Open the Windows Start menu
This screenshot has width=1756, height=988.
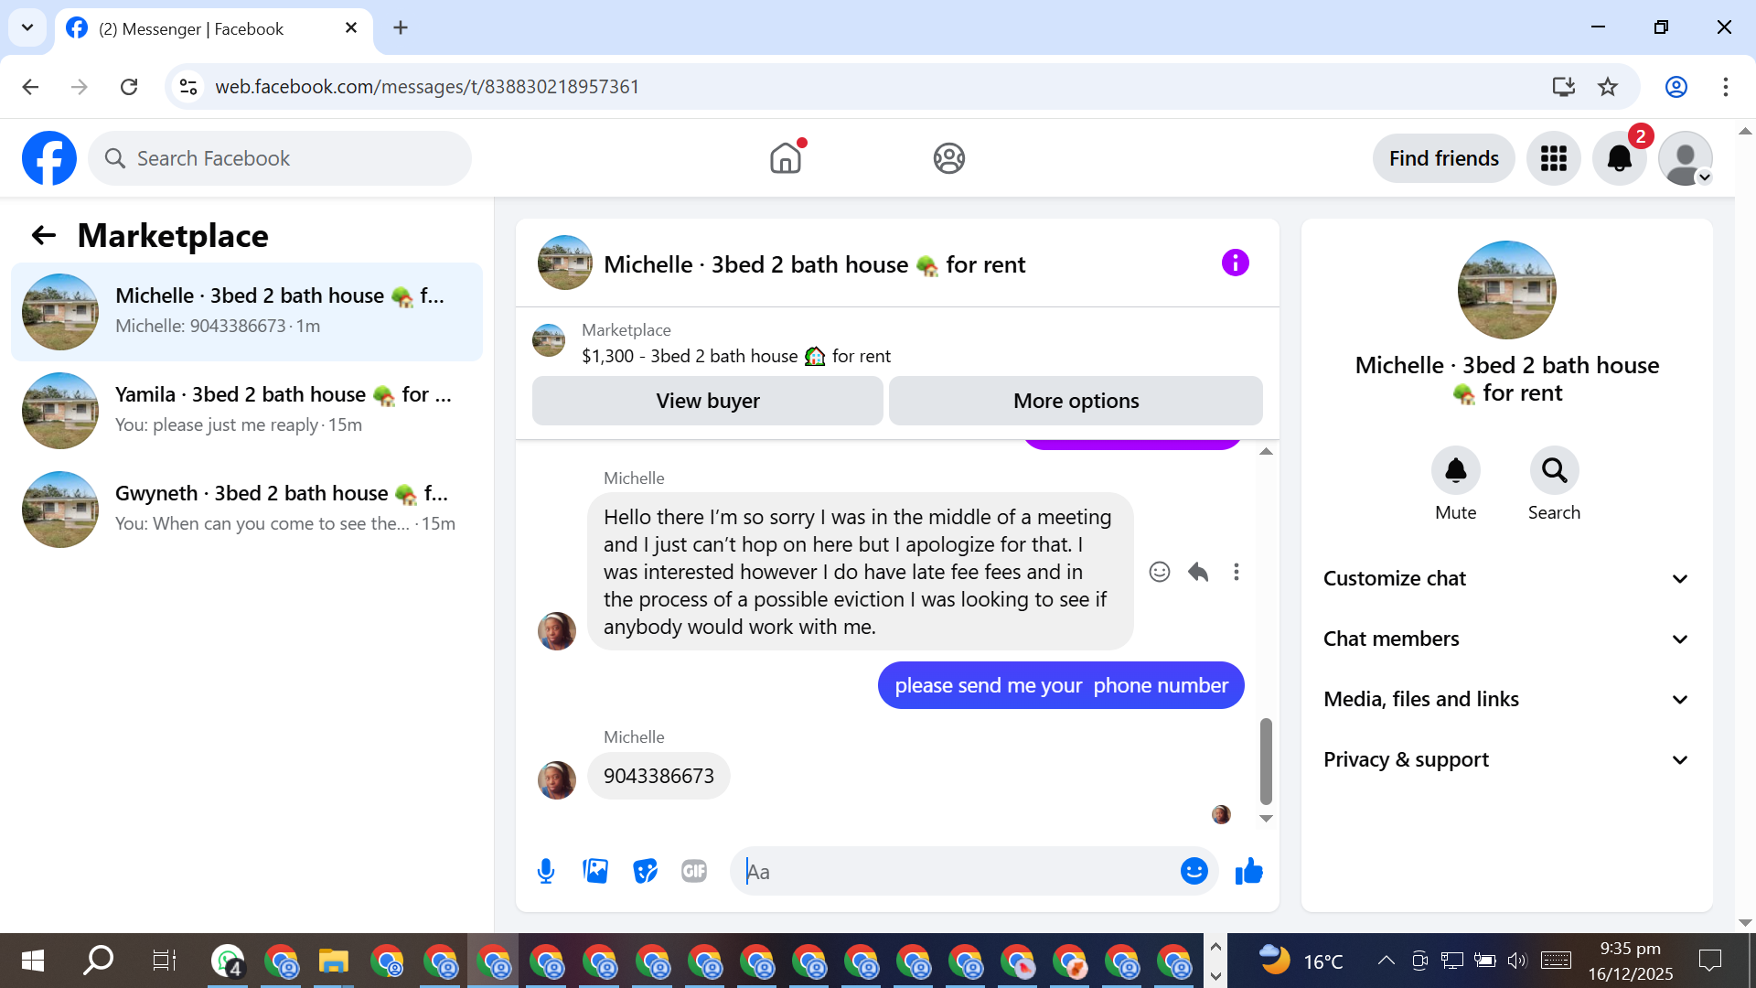point(32,961)
